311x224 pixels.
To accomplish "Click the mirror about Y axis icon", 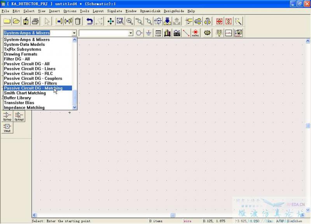I will pos(208,21).
